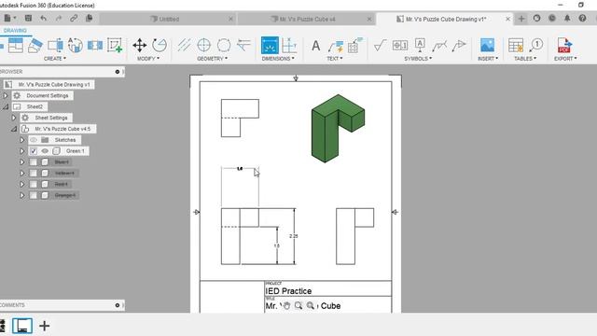The image size is (597, 336).
Task: Select the highlighted Dimension tool
Action: point(270,46)
